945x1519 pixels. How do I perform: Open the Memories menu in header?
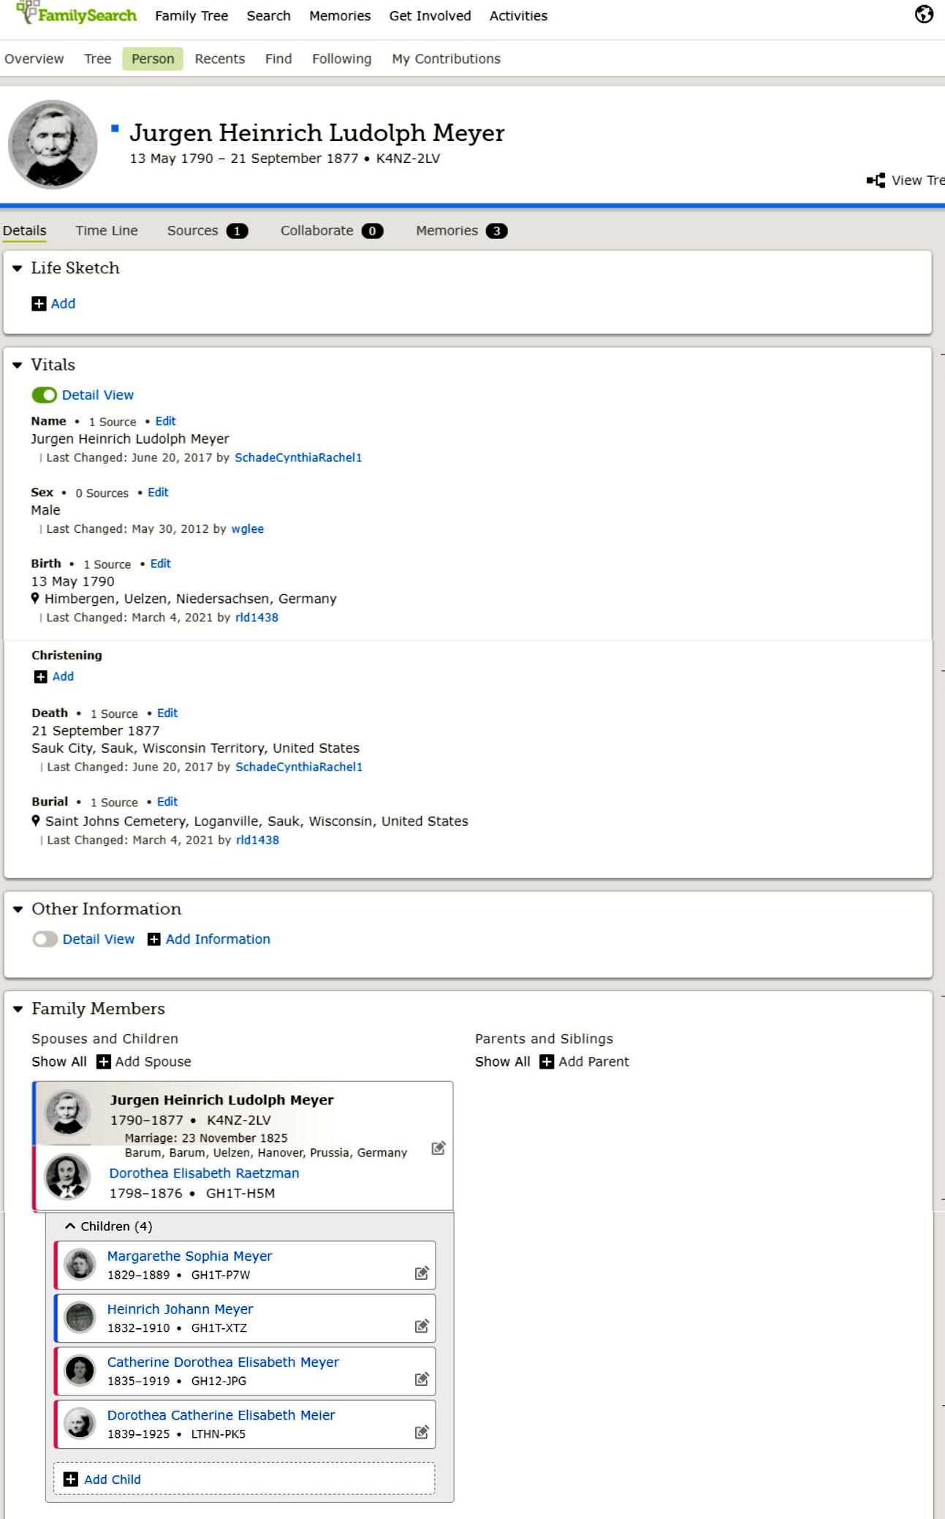339,15
